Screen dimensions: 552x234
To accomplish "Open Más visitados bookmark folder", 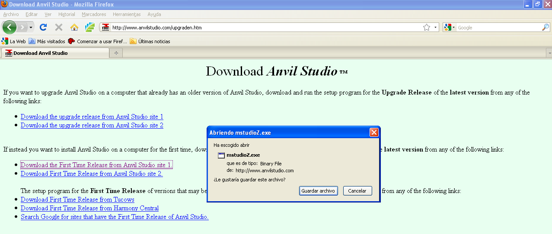I will [47, 41].
